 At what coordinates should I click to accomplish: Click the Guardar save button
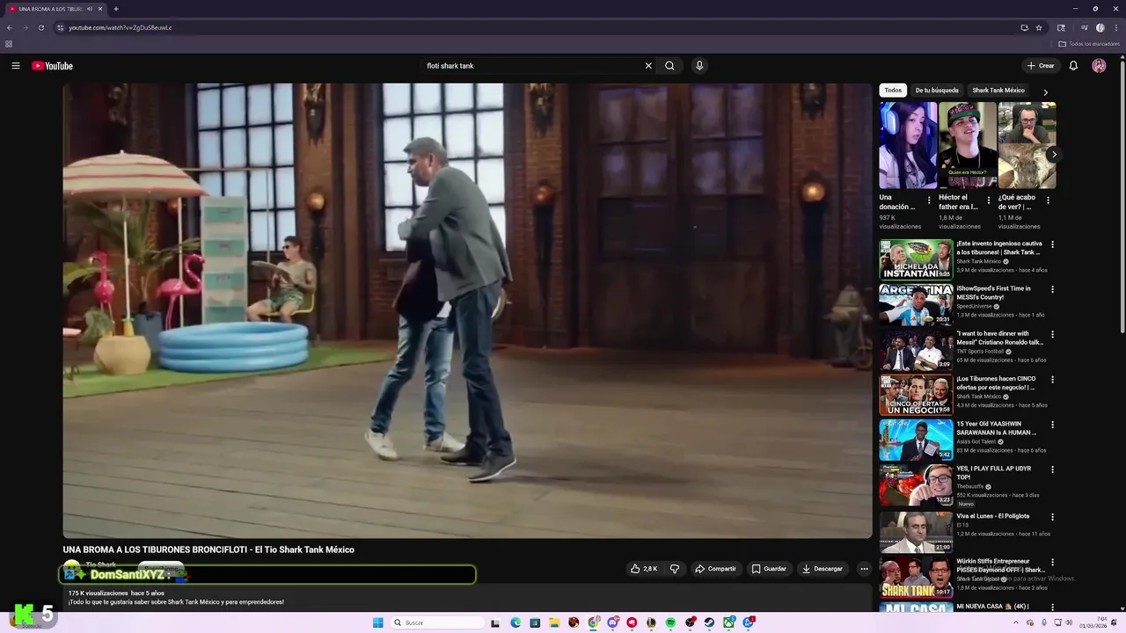tap(769, 569)
